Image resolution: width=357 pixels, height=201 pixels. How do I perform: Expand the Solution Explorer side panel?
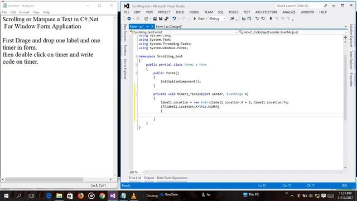click(351, 35)
